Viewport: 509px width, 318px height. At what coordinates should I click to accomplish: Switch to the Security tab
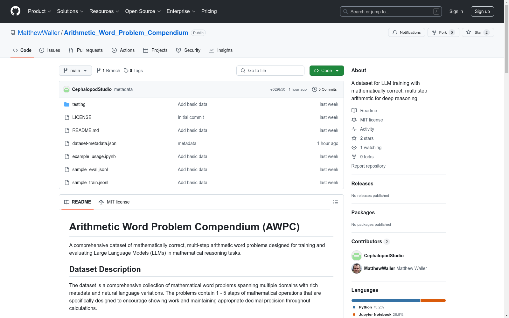[188, 50]
